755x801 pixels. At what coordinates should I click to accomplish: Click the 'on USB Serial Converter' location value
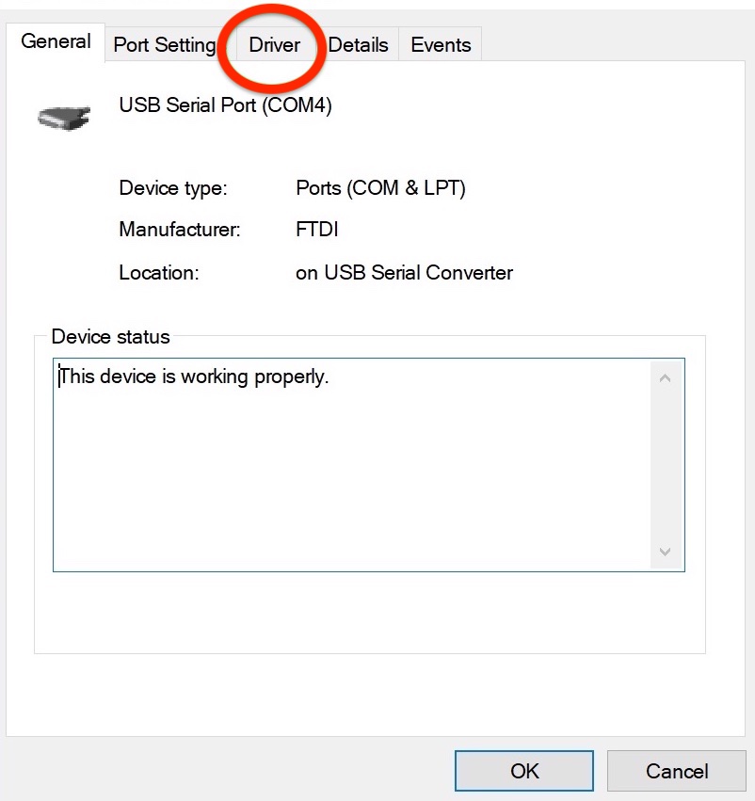pos(404,273)
